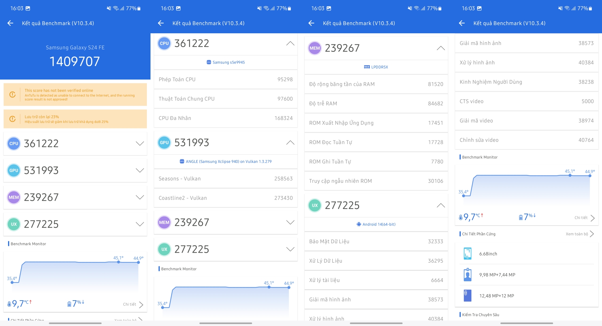The image size is (602, 326).
Task: Collapse the MEM 239267 section above LPDDR5X
Action: (x=441, y=48)
